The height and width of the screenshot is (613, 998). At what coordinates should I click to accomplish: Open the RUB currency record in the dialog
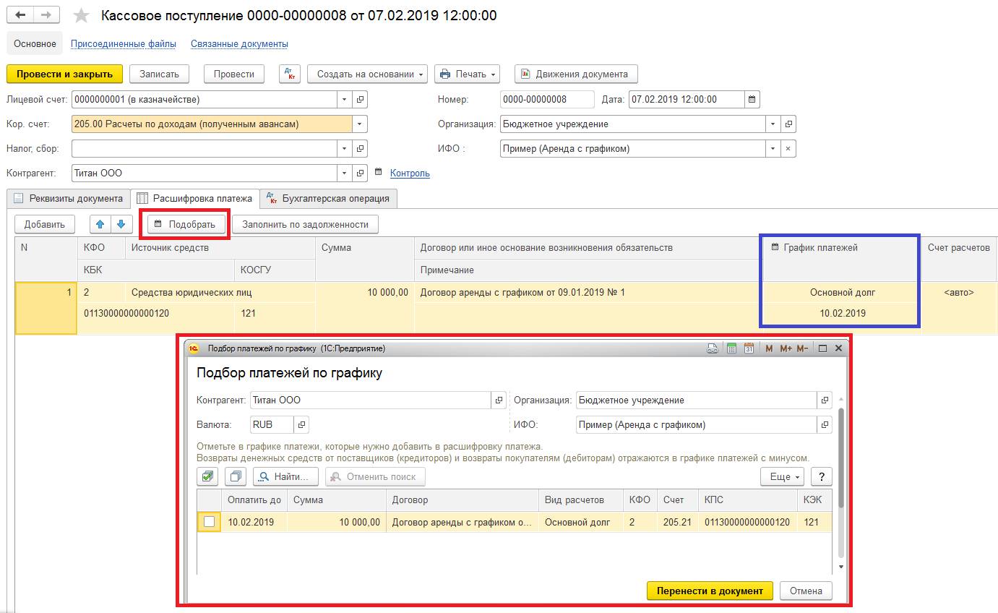coord(302,424)
